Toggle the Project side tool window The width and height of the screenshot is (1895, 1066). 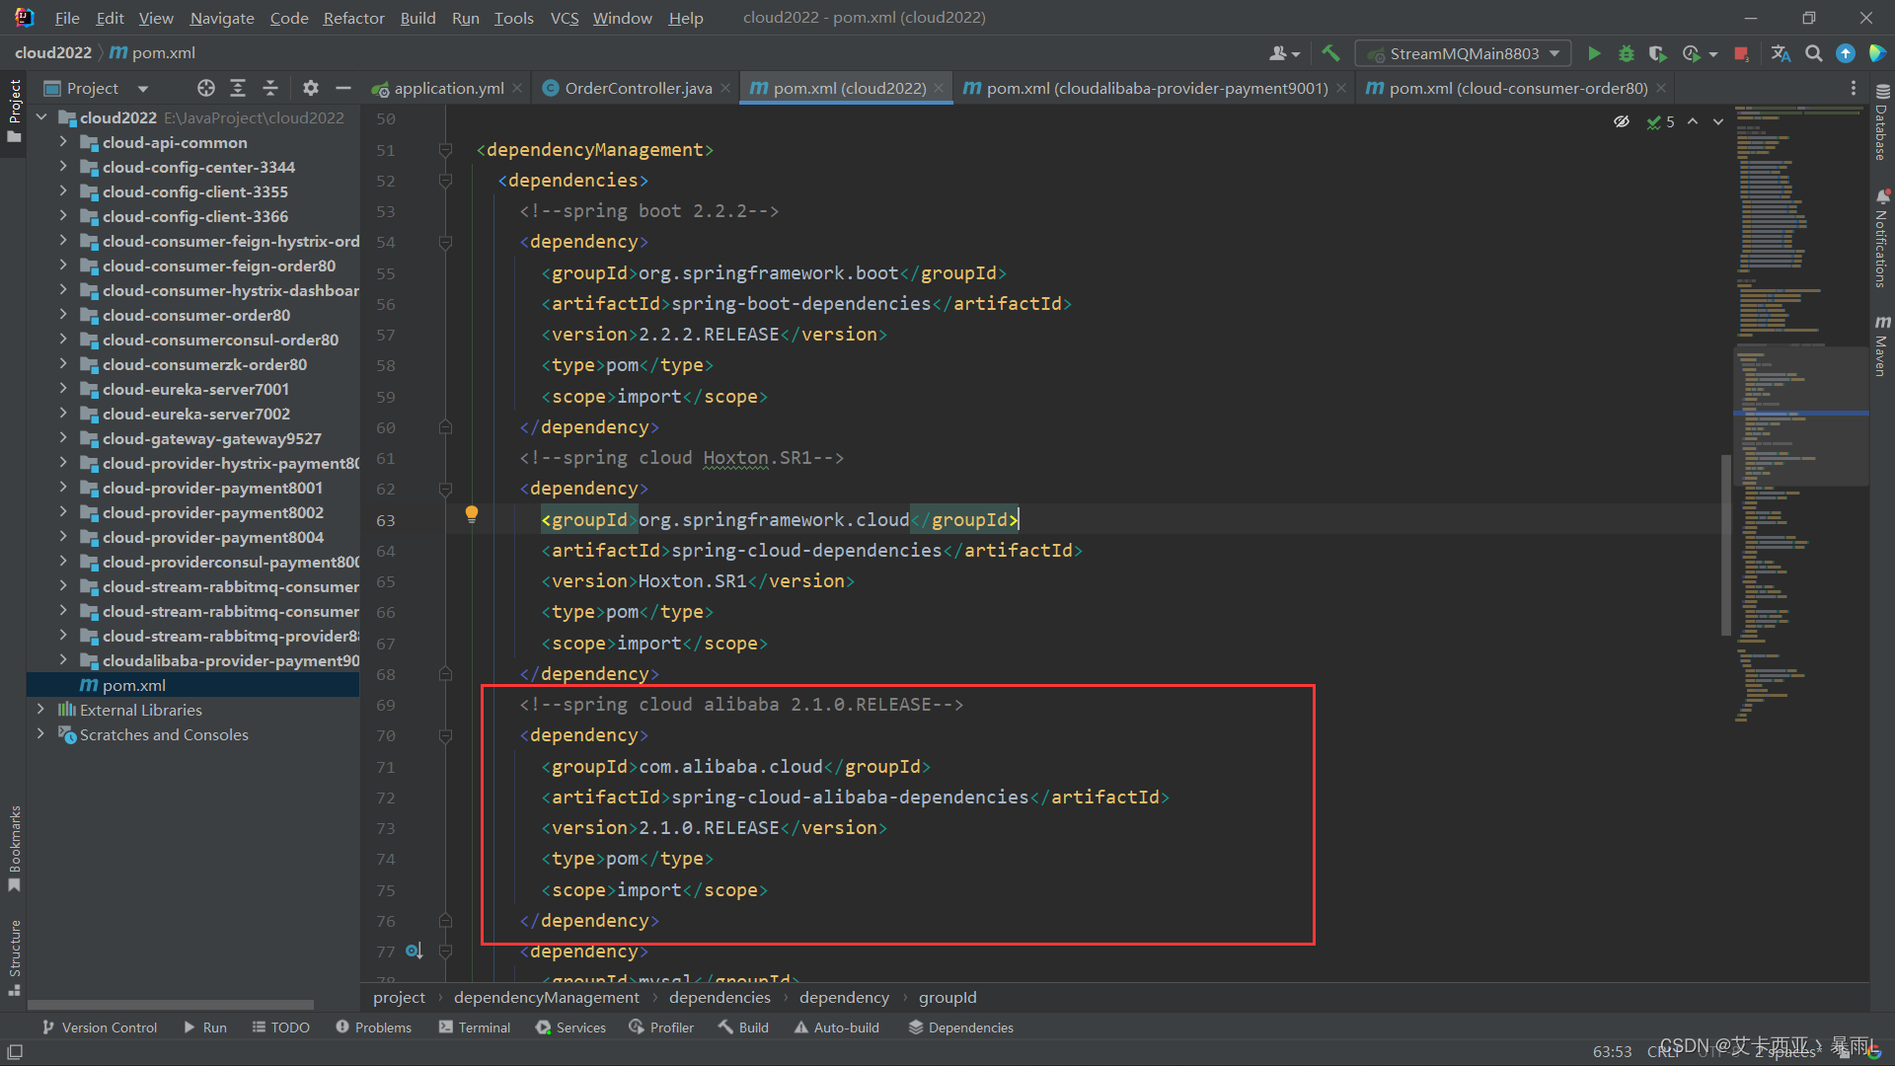(14, 111)
